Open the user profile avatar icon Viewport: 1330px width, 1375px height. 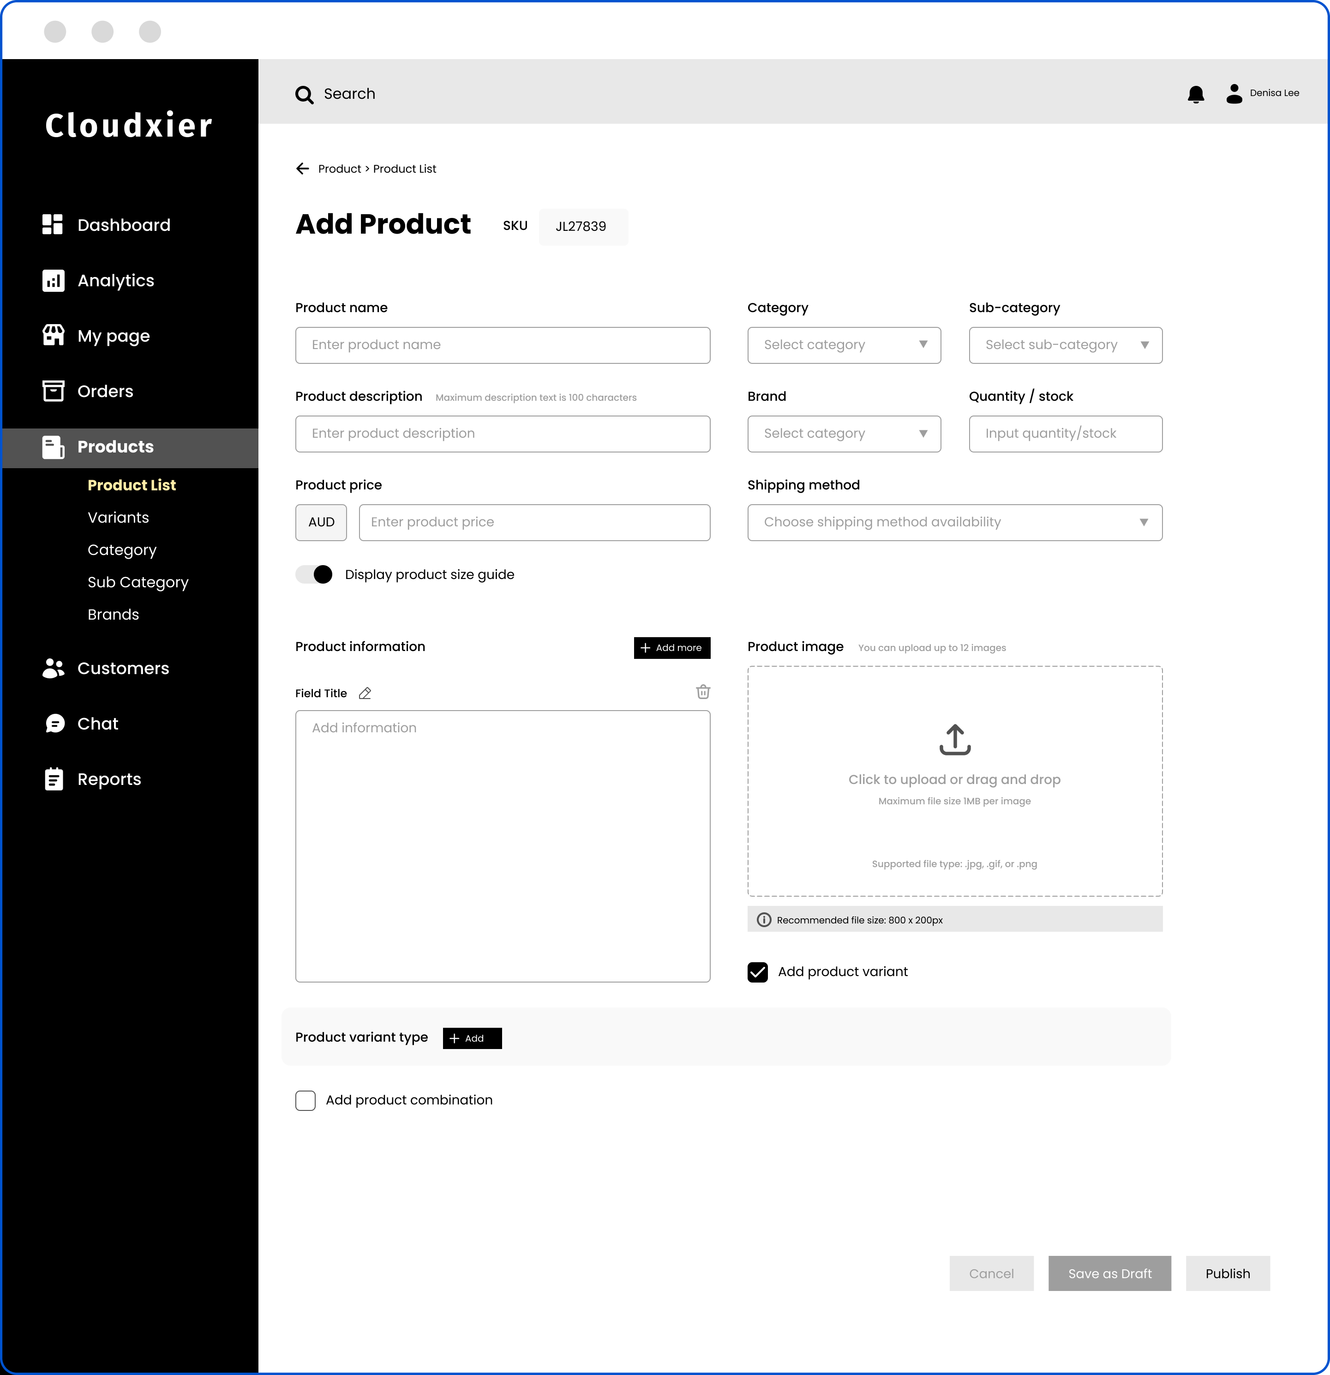(x=1234, y=93)
